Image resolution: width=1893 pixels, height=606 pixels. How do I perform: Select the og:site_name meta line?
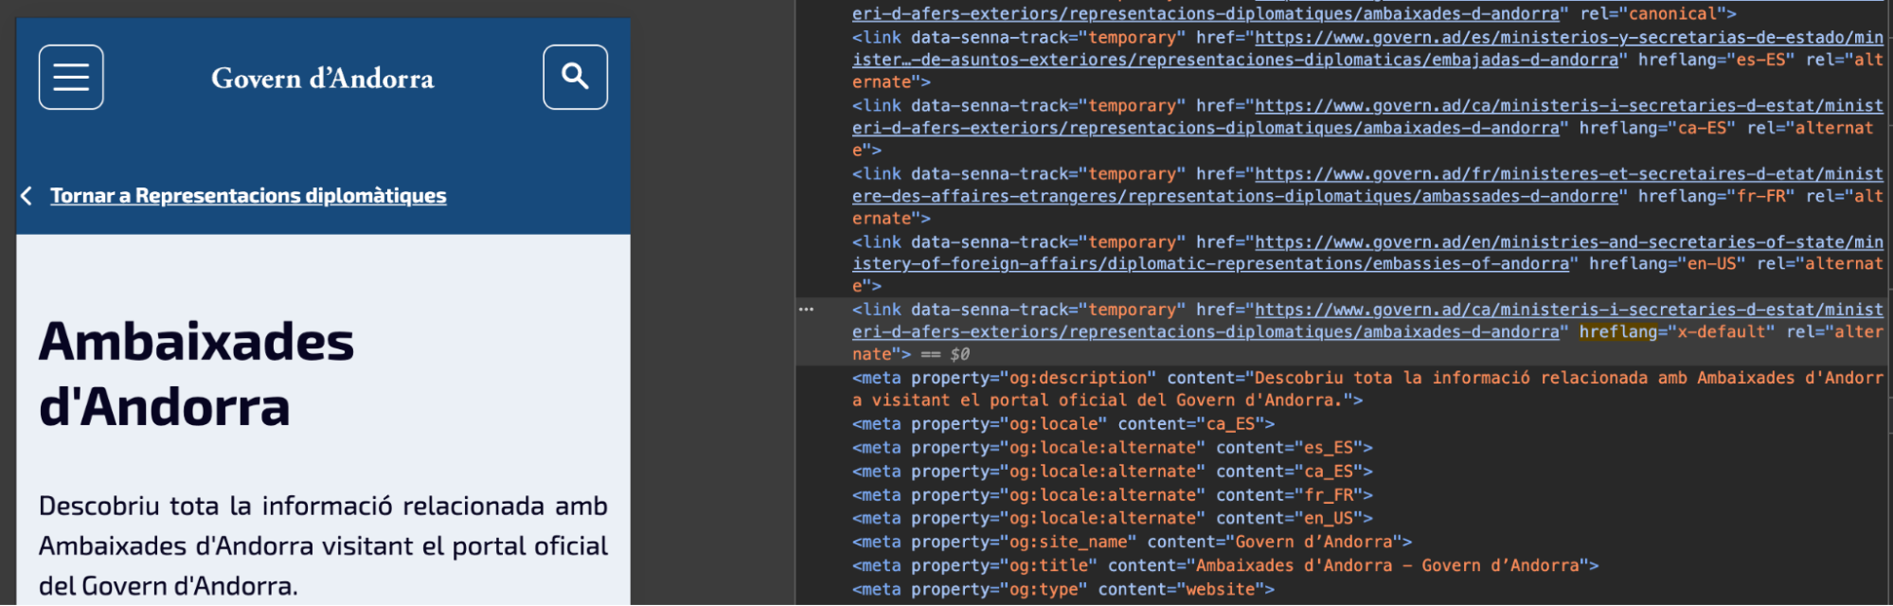1133,542
